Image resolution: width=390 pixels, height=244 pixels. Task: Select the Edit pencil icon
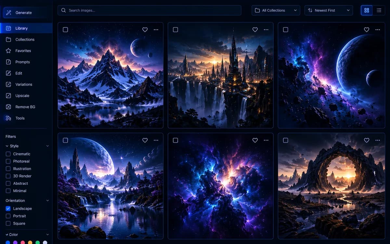[8, 73]
